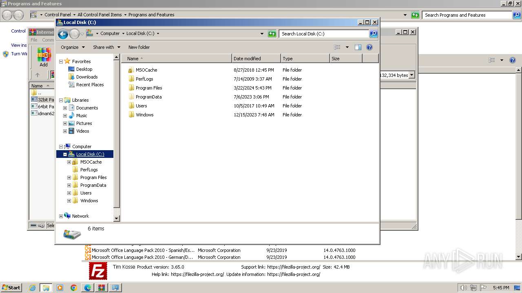Focus Search Programs and Features field

click(x=467, y=15)
